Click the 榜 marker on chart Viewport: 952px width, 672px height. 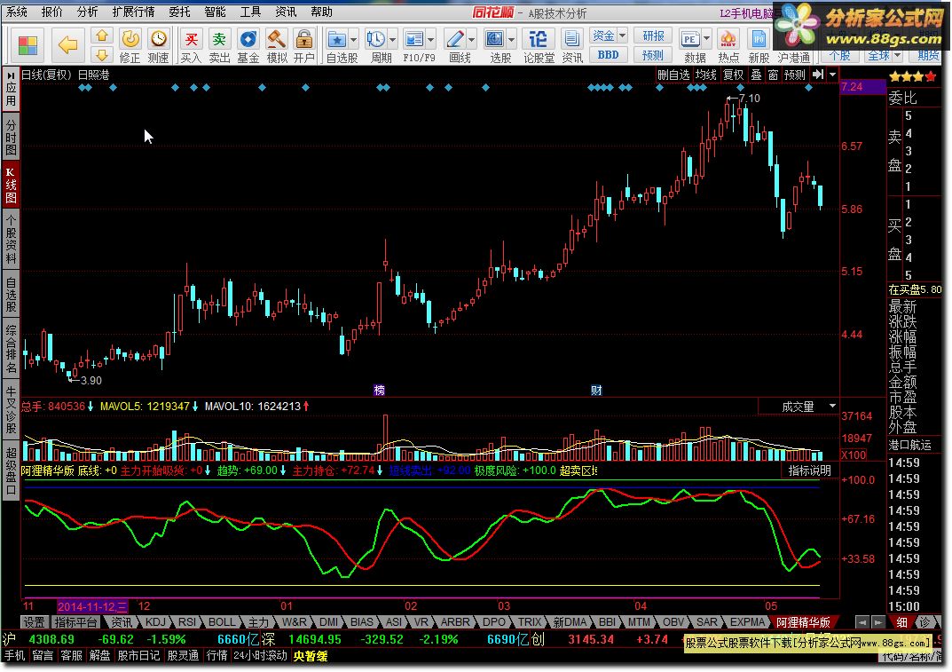tap(380, 390)
